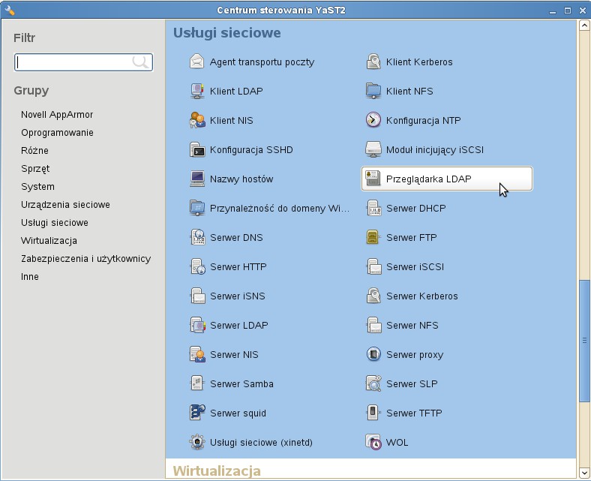Select the Oprogramowanie group
The height and width of the screenshot is (481, 591).
coord(57,133)
